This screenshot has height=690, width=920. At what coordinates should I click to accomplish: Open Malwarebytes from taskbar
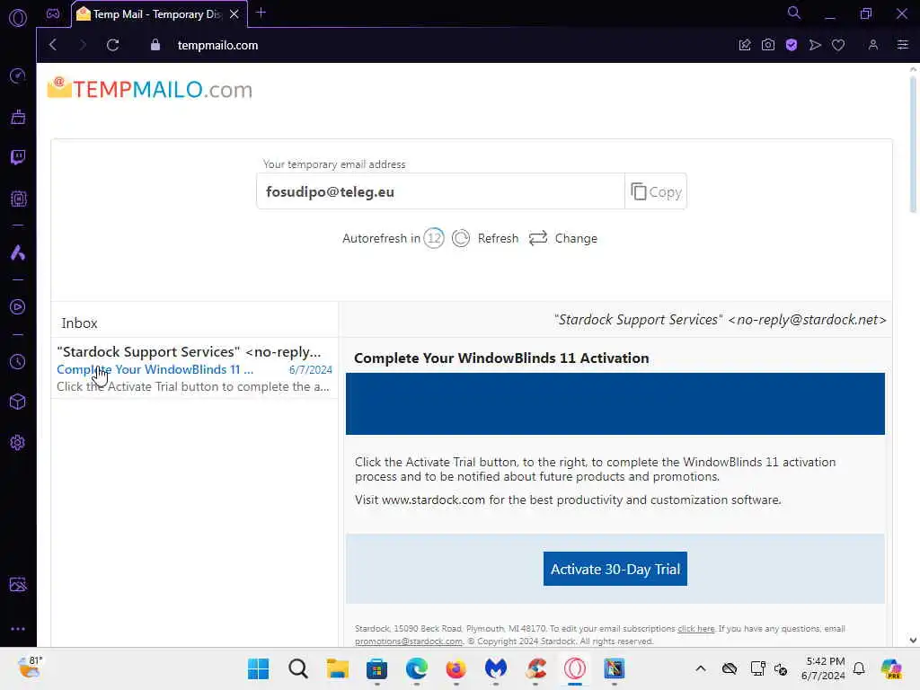(x=496, y=668)
